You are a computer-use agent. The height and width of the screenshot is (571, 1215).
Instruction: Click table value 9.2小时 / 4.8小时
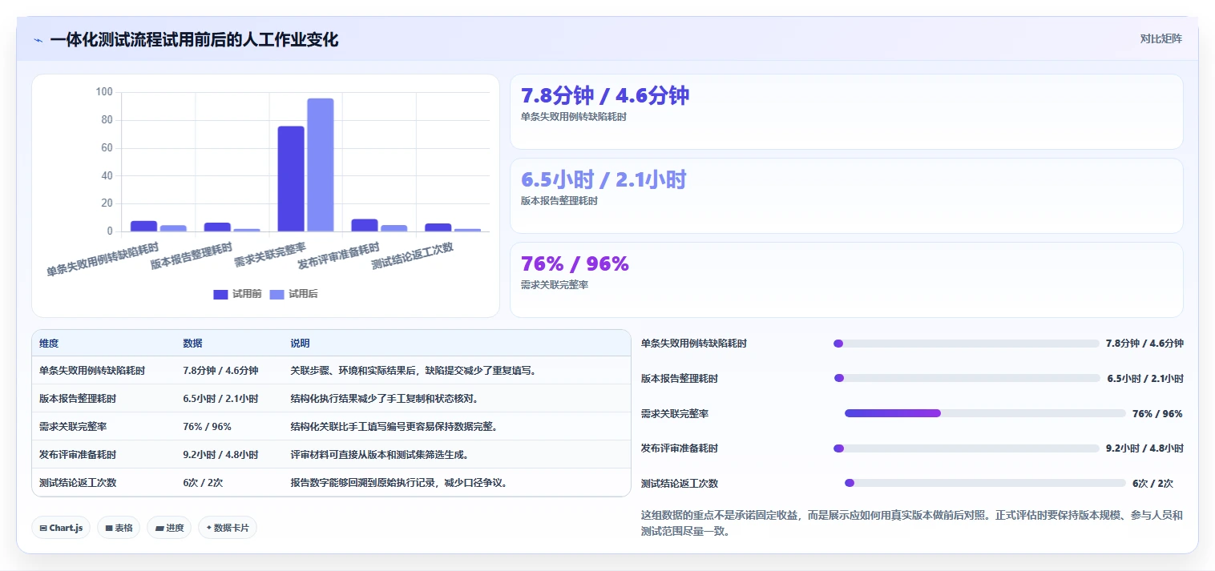[220, 454]
